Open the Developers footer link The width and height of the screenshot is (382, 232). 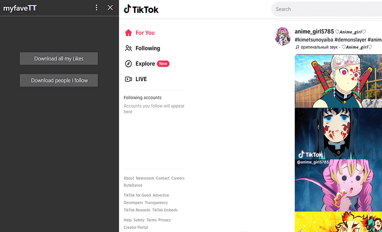tap(133, 203)
